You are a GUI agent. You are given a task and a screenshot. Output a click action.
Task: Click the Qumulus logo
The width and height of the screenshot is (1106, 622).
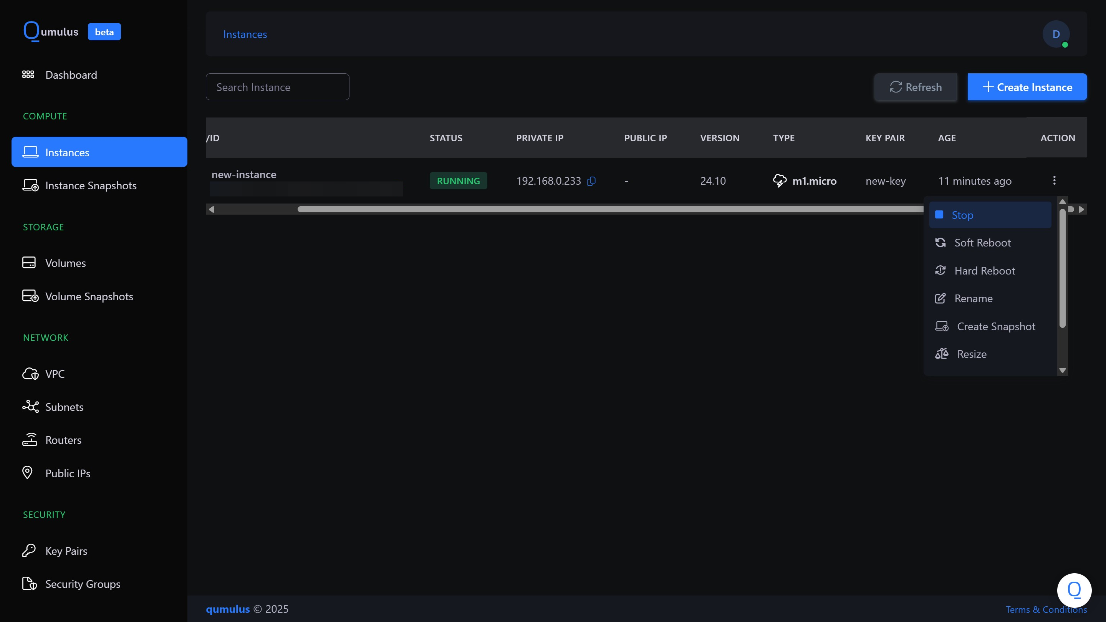pos(51,31)
